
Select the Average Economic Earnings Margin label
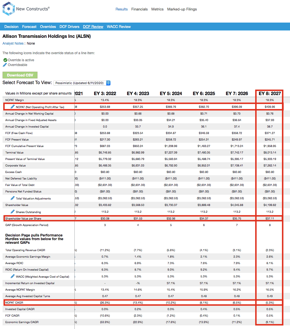tap(28, 256)
